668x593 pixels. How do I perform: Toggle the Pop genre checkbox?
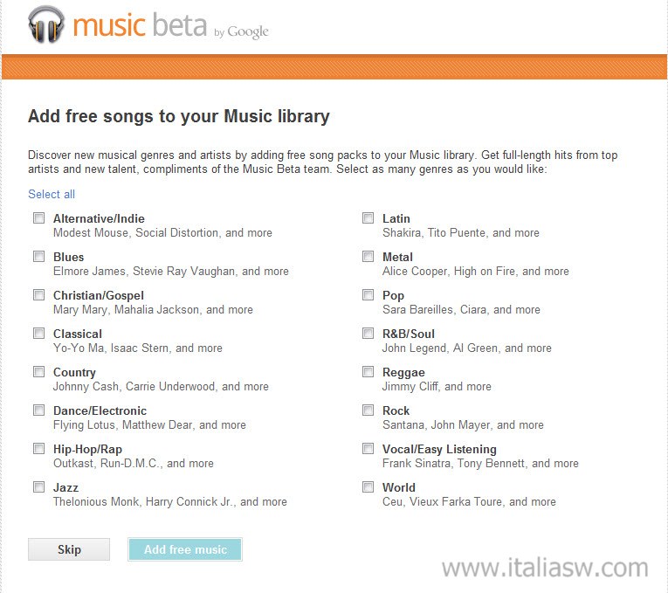pyautogui.click(x=368, y=295)
